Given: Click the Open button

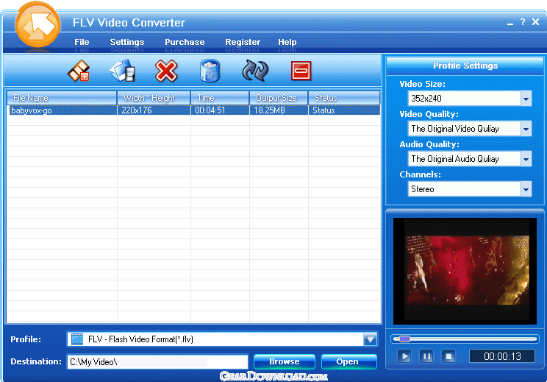Looking at the screenshot, I should point(348,361).
